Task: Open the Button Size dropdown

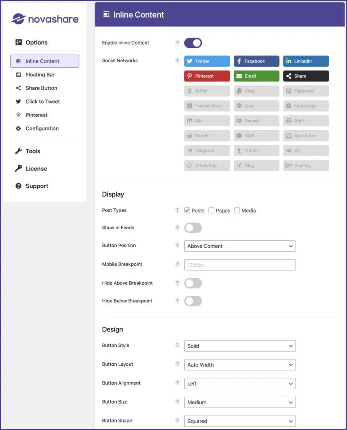Action: coord(240,402)
